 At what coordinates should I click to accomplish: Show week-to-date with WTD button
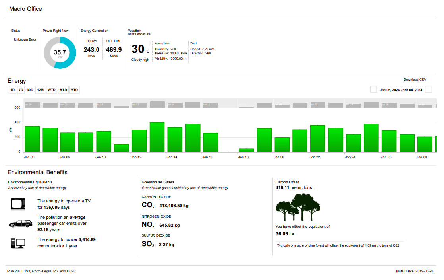[x=52, y=90]
